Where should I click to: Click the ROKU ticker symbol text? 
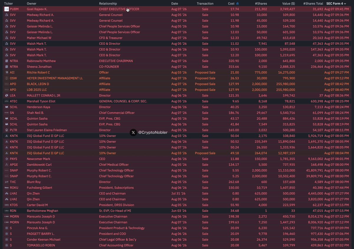tap(14, 188)
